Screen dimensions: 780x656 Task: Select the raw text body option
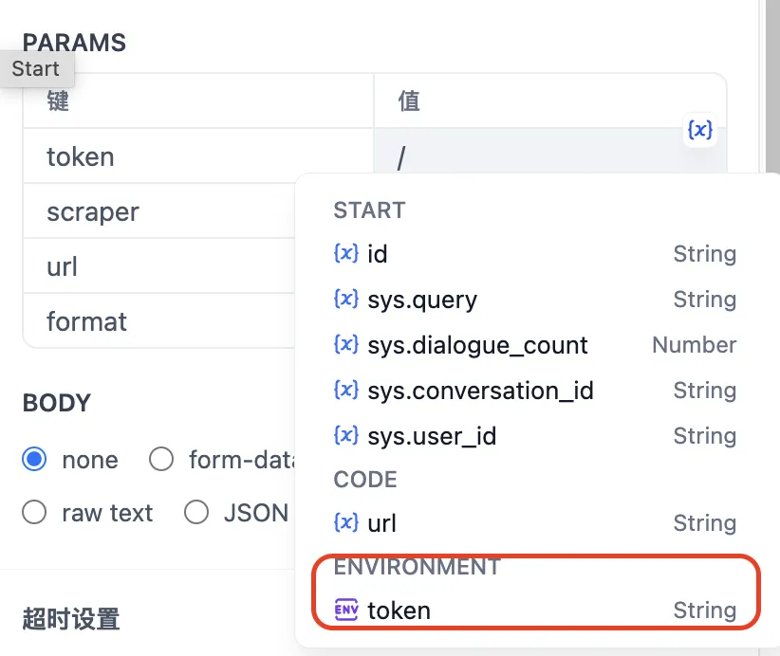click(x=35, y=513)
